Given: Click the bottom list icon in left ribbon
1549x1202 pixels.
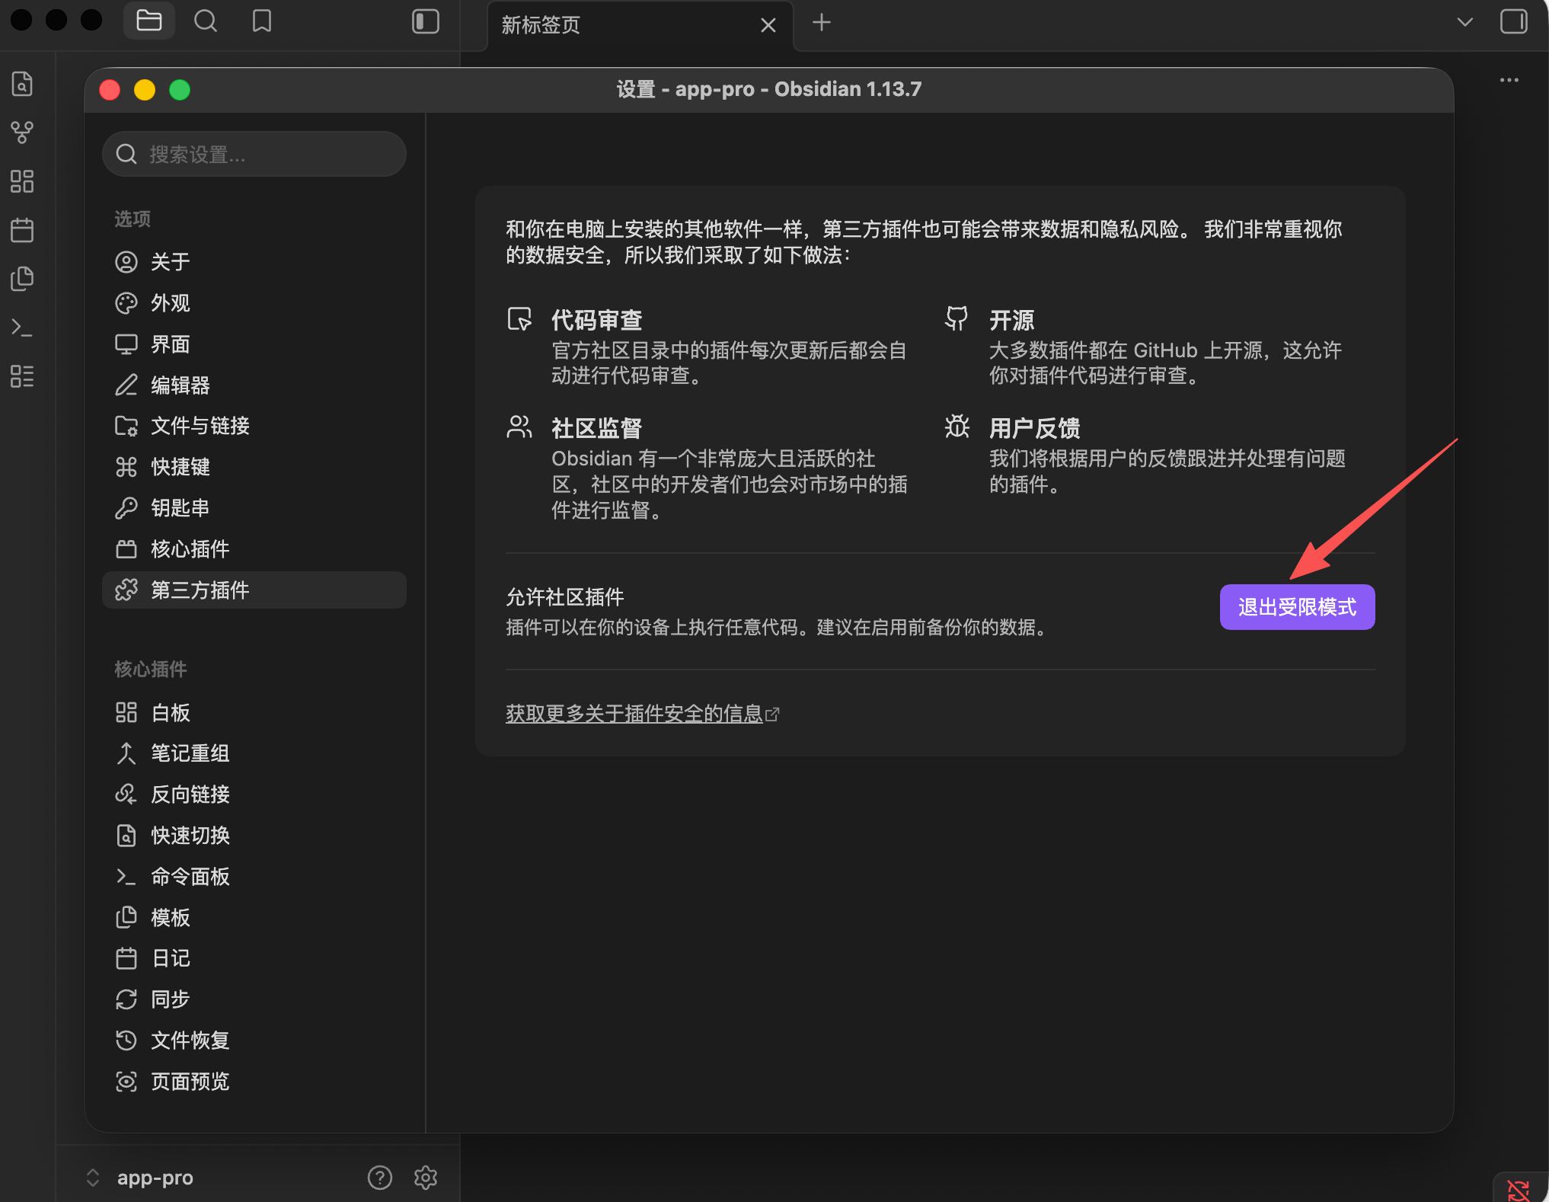Looking at the screenshot, I should click(x=22, y=376).
